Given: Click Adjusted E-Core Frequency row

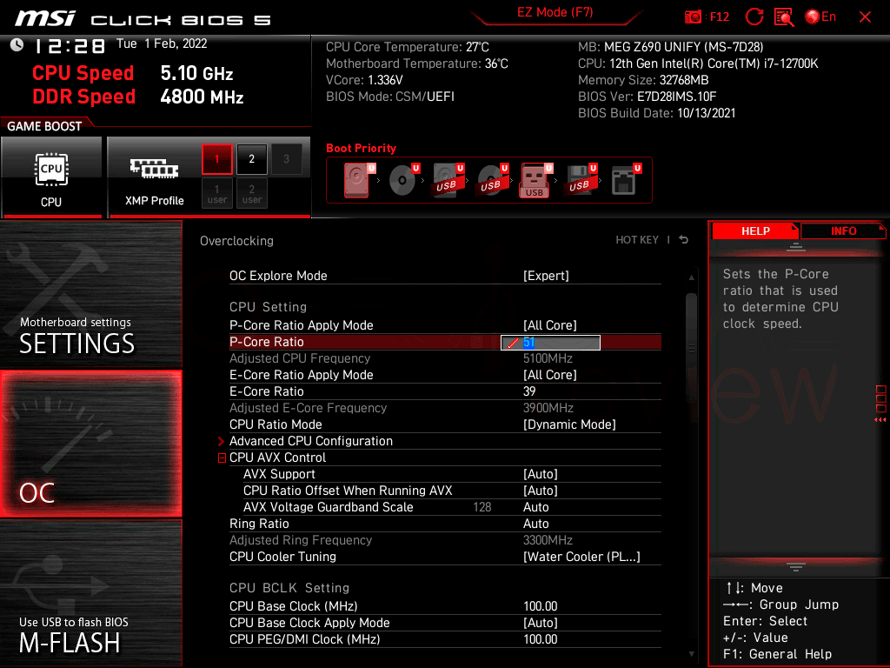Looking at the screenshot, I should pyautogui.click(x=445, y=408).
